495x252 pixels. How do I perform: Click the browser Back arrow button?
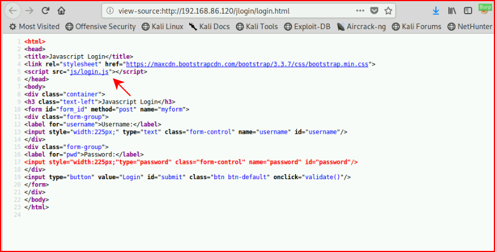pyautogui.click(x=13, y=11)
